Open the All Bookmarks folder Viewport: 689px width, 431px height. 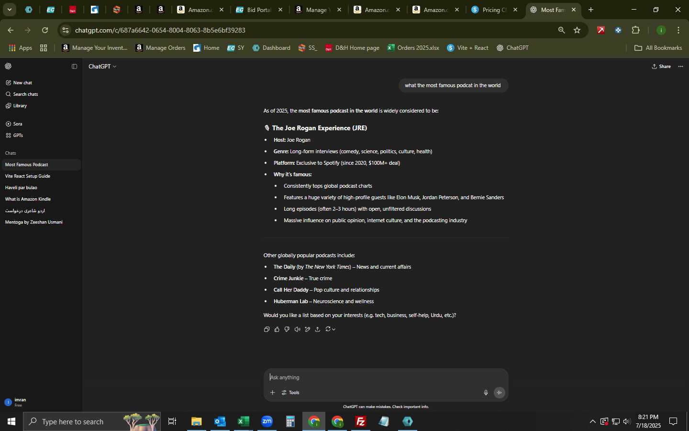pos(658,48)
